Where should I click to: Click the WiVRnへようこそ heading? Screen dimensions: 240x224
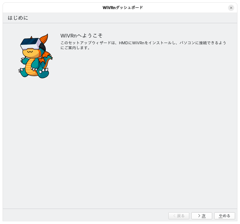pos(81,36)
